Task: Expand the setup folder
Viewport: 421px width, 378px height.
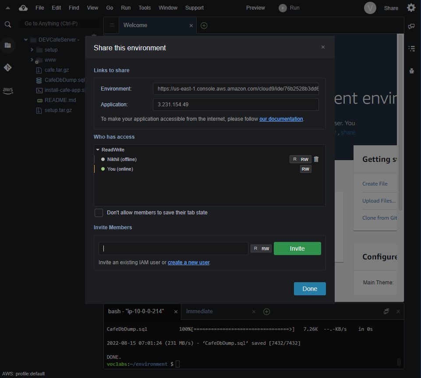Action: (32, 49)
